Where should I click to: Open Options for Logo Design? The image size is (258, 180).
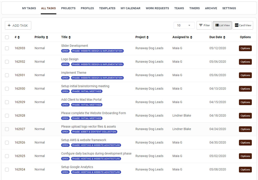(x=245, y=62)
